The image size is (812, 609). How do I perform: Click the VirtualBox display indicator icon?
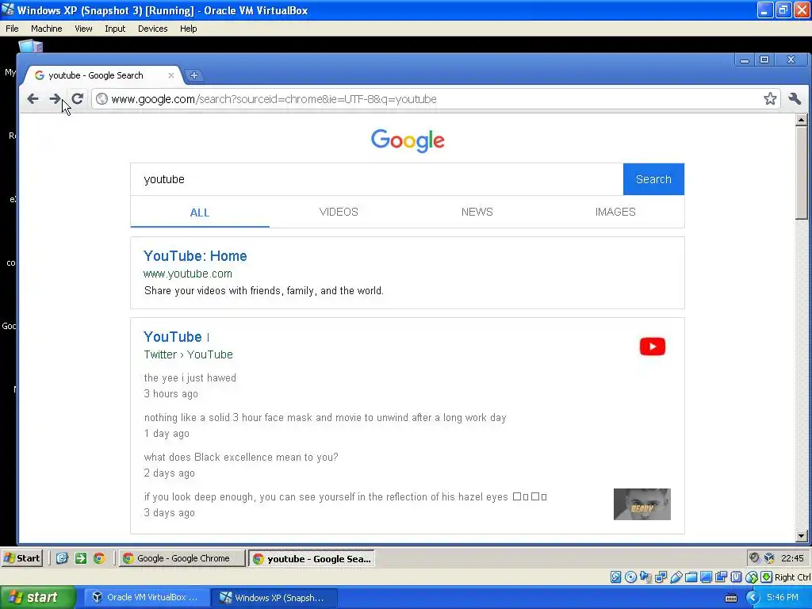click(x=706, y=577)
